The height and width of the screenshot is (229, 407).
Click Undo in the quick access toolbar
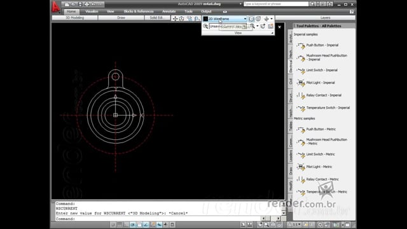(93, 4)
